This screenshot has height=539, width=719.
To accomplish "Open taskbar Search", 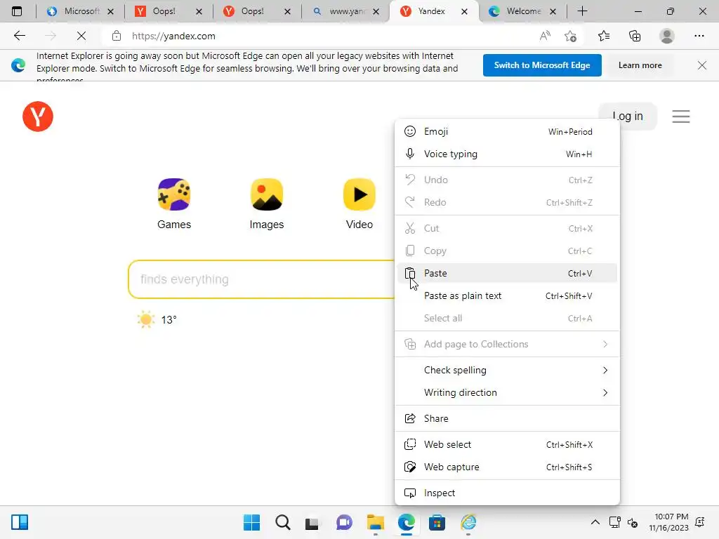I will pos(283,522).
